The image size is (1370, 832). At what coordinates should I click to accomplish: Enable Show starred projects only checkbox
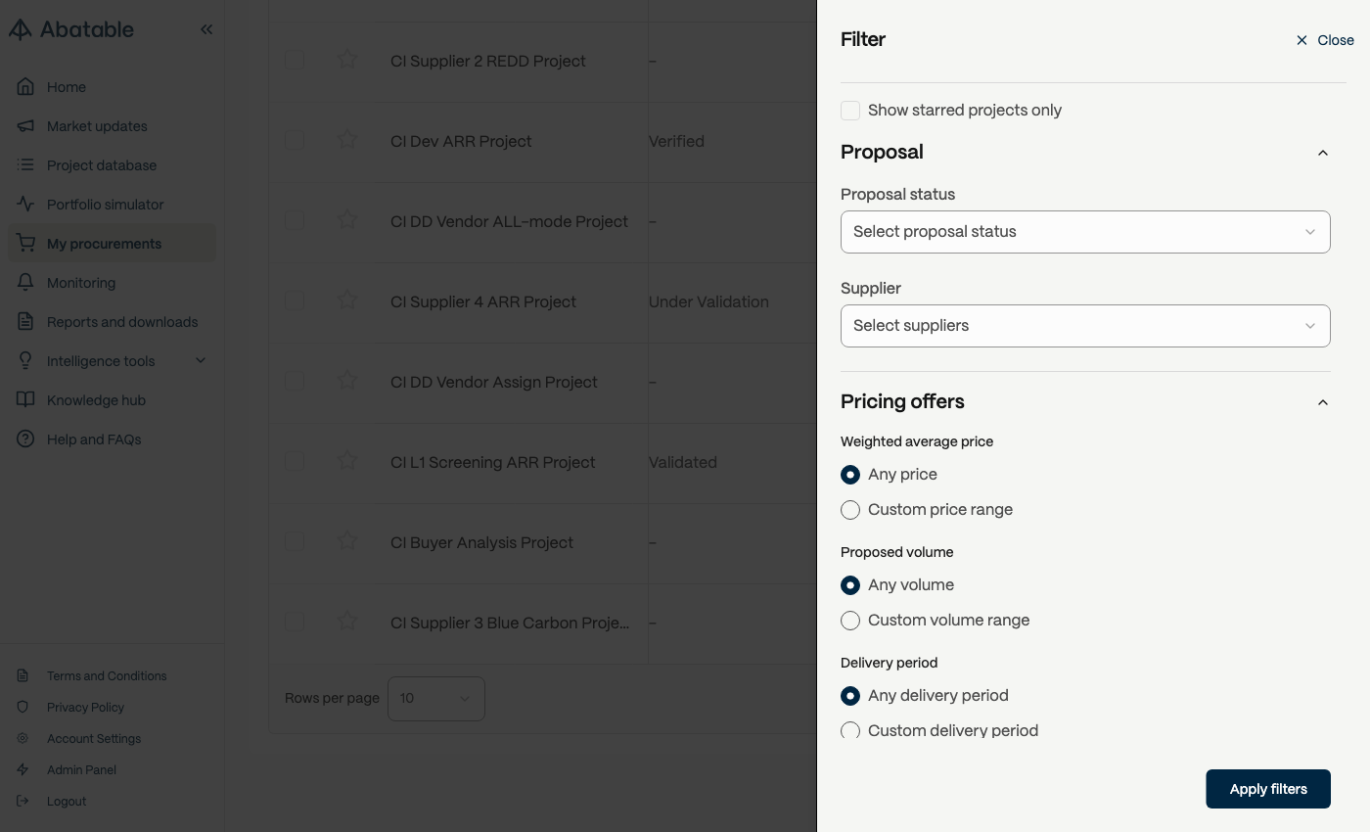click(x=850, y=111)
